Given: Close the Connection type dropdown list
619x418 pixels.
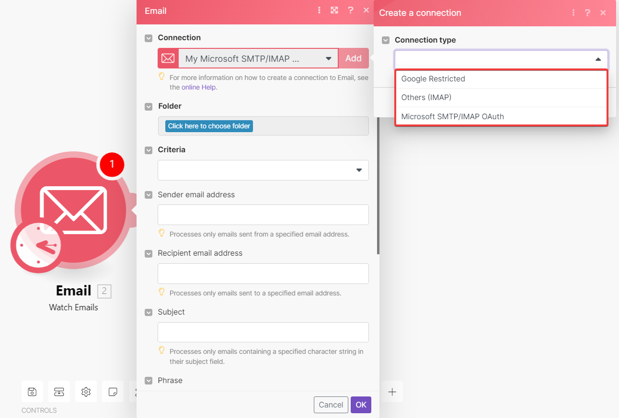Looking at the screenshot, I should (x=598, y=59).
